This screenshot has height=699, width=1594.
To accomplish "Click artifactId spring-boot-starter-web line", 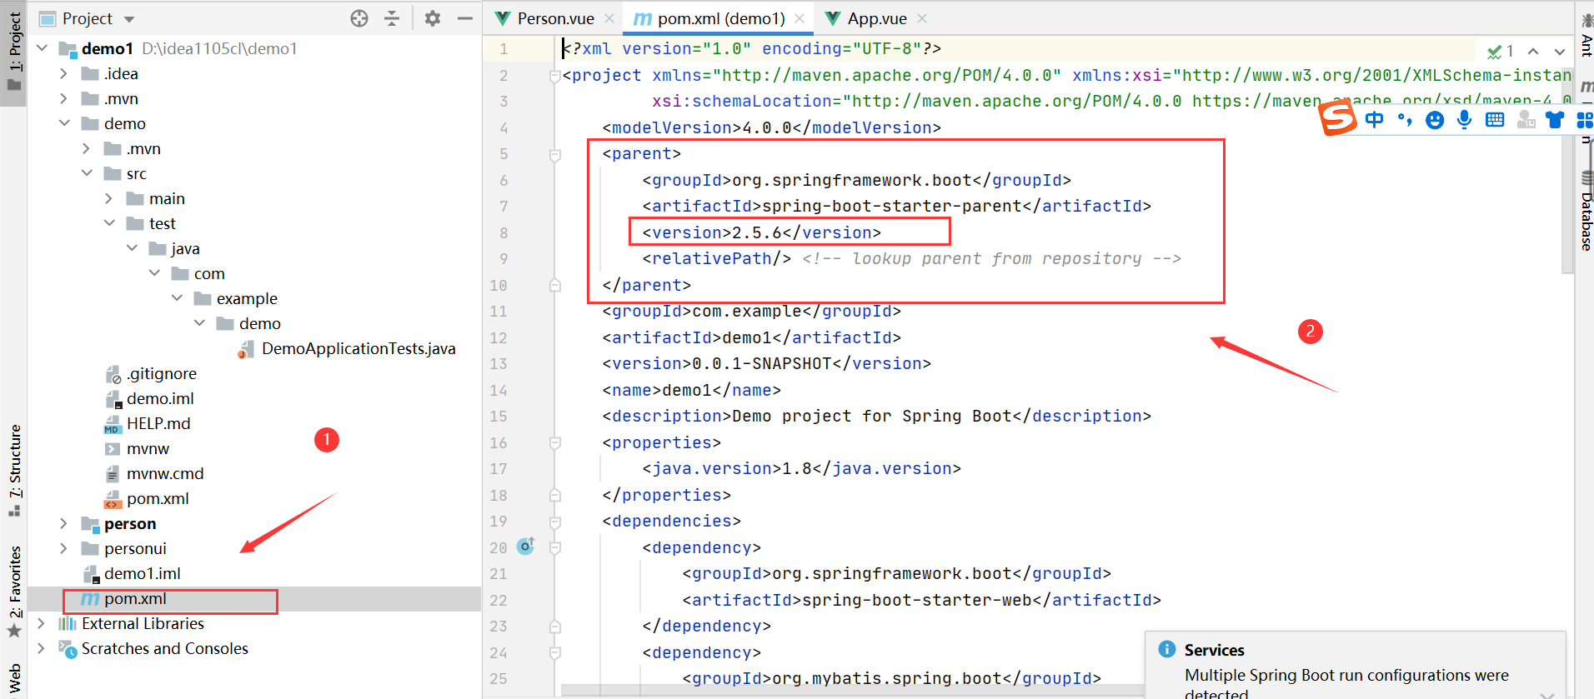I will [x=921, y=600].
